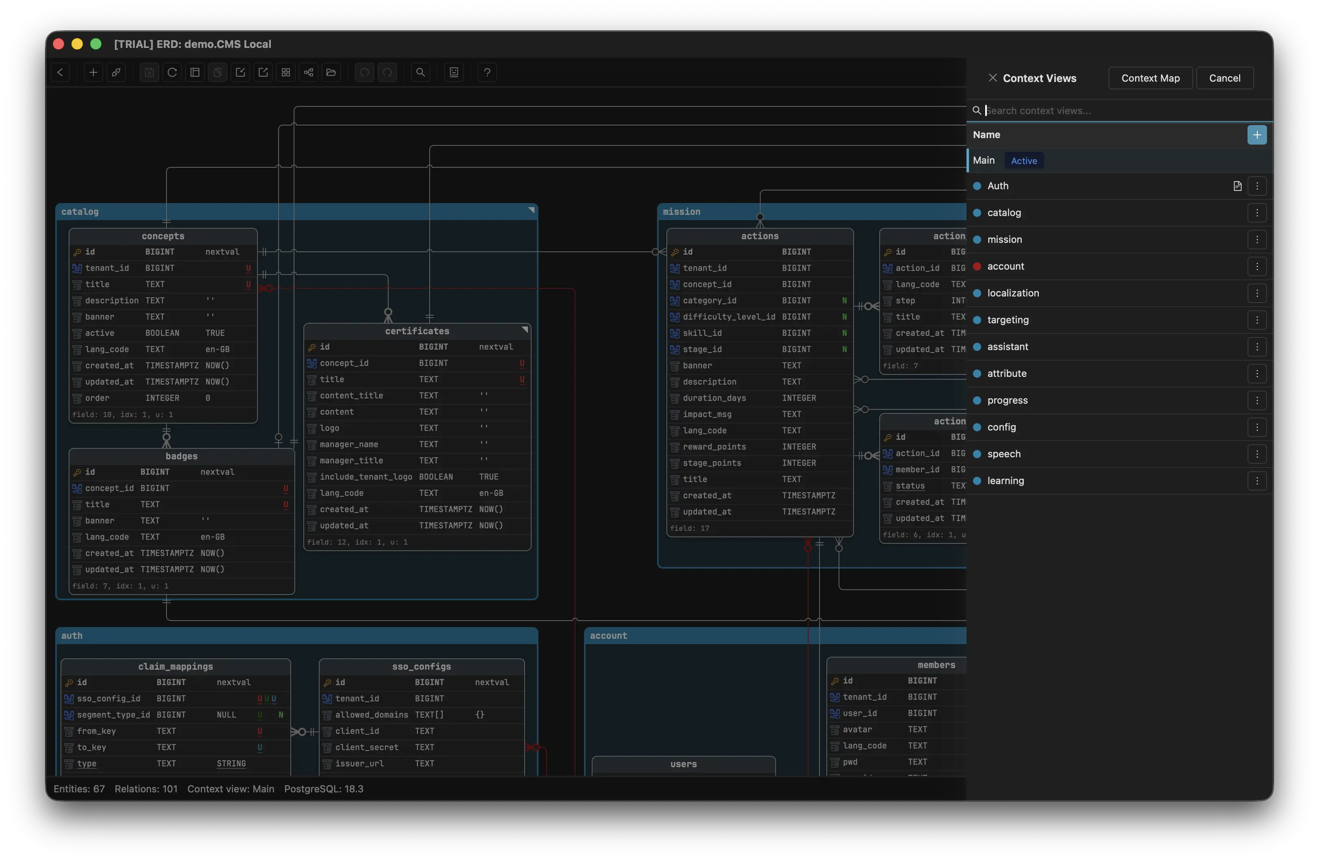Click the concepts table header

coord(163,236)
